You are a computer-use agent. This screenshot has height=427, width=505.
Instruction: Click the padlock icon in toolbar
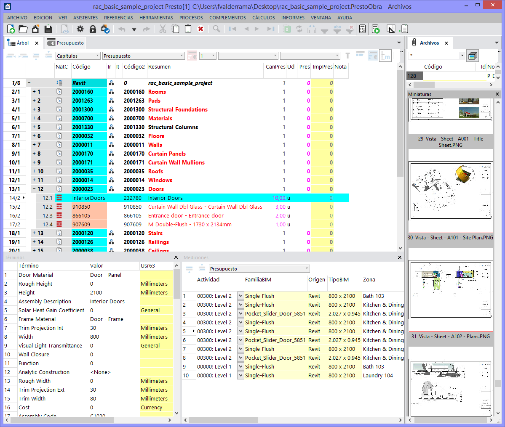point(93,29)
